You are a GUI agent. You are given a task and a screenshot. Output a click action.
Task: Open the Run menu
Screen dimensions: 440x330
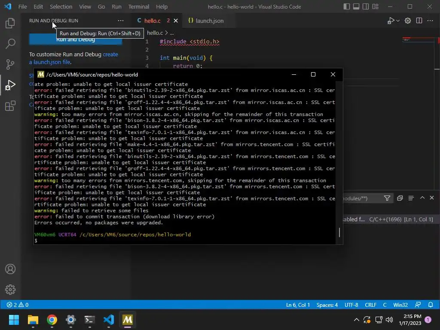point(116,6)
